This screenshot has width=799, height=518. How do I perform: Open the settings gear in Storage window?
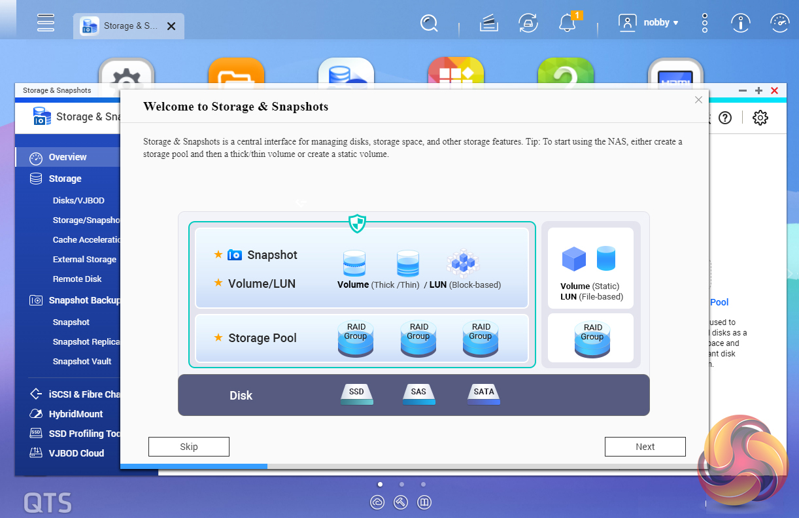[x=760, y=118]
